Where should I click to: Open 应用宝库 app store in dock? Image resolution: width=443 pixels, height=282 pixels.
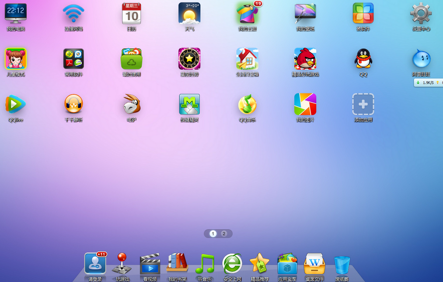tap(287, 264)
